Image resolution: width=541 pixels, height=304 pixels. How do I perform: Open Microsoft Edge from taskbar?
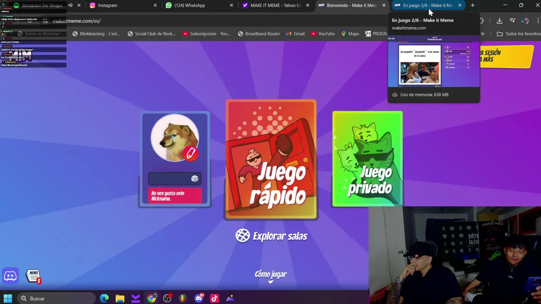click(x=104, y=298)
